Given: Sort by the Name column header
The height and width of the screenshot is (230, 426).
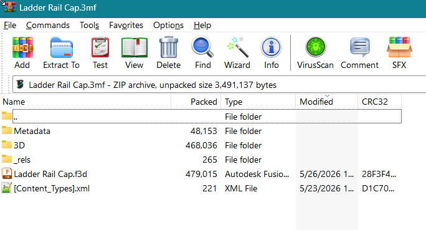Looking at the screenshot, I should pyautogui.click(x=85, y=102).
